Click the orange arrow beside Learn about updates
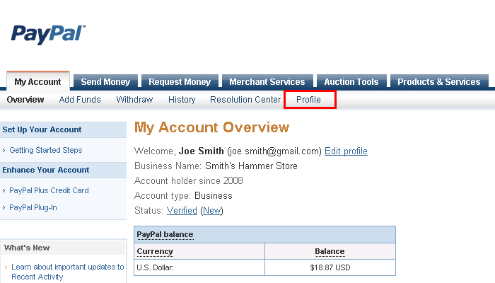The width and height of the screenshot is (495, 283). pyautogui.click(x=6, y=267)
